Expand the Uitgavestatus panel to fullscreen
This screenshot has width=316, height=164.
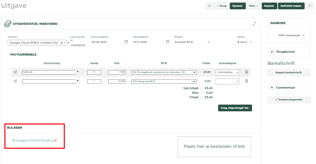pyautogui.click(x=254, y=24)
